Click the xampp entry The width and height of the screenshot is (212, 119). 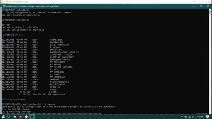pos(53,89)
